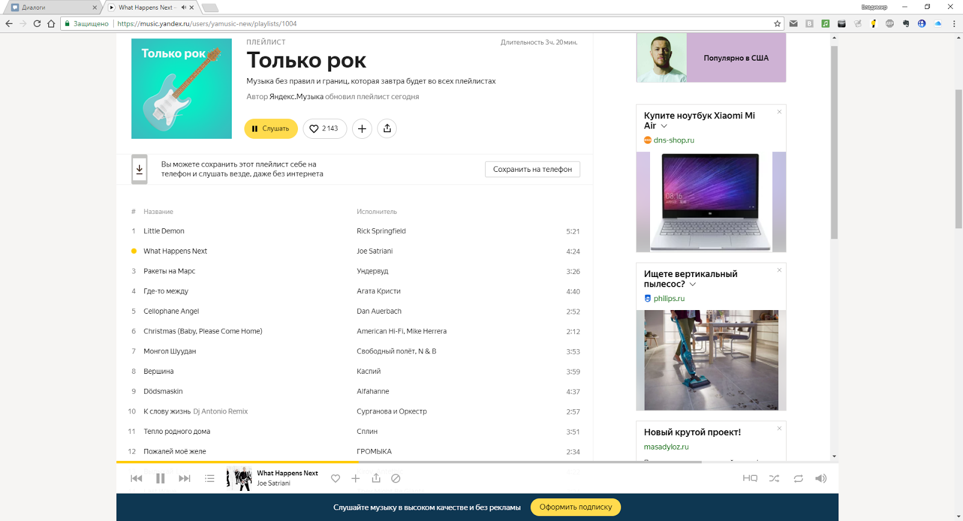This screenshot has height=521, width=963.
Task: Toggle shuffle mode in player
Action: pos(774,478)
